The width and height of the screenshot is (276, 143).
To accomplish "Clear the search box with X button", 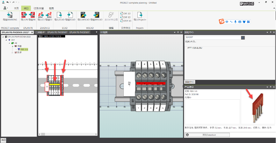I will point(243,38).
